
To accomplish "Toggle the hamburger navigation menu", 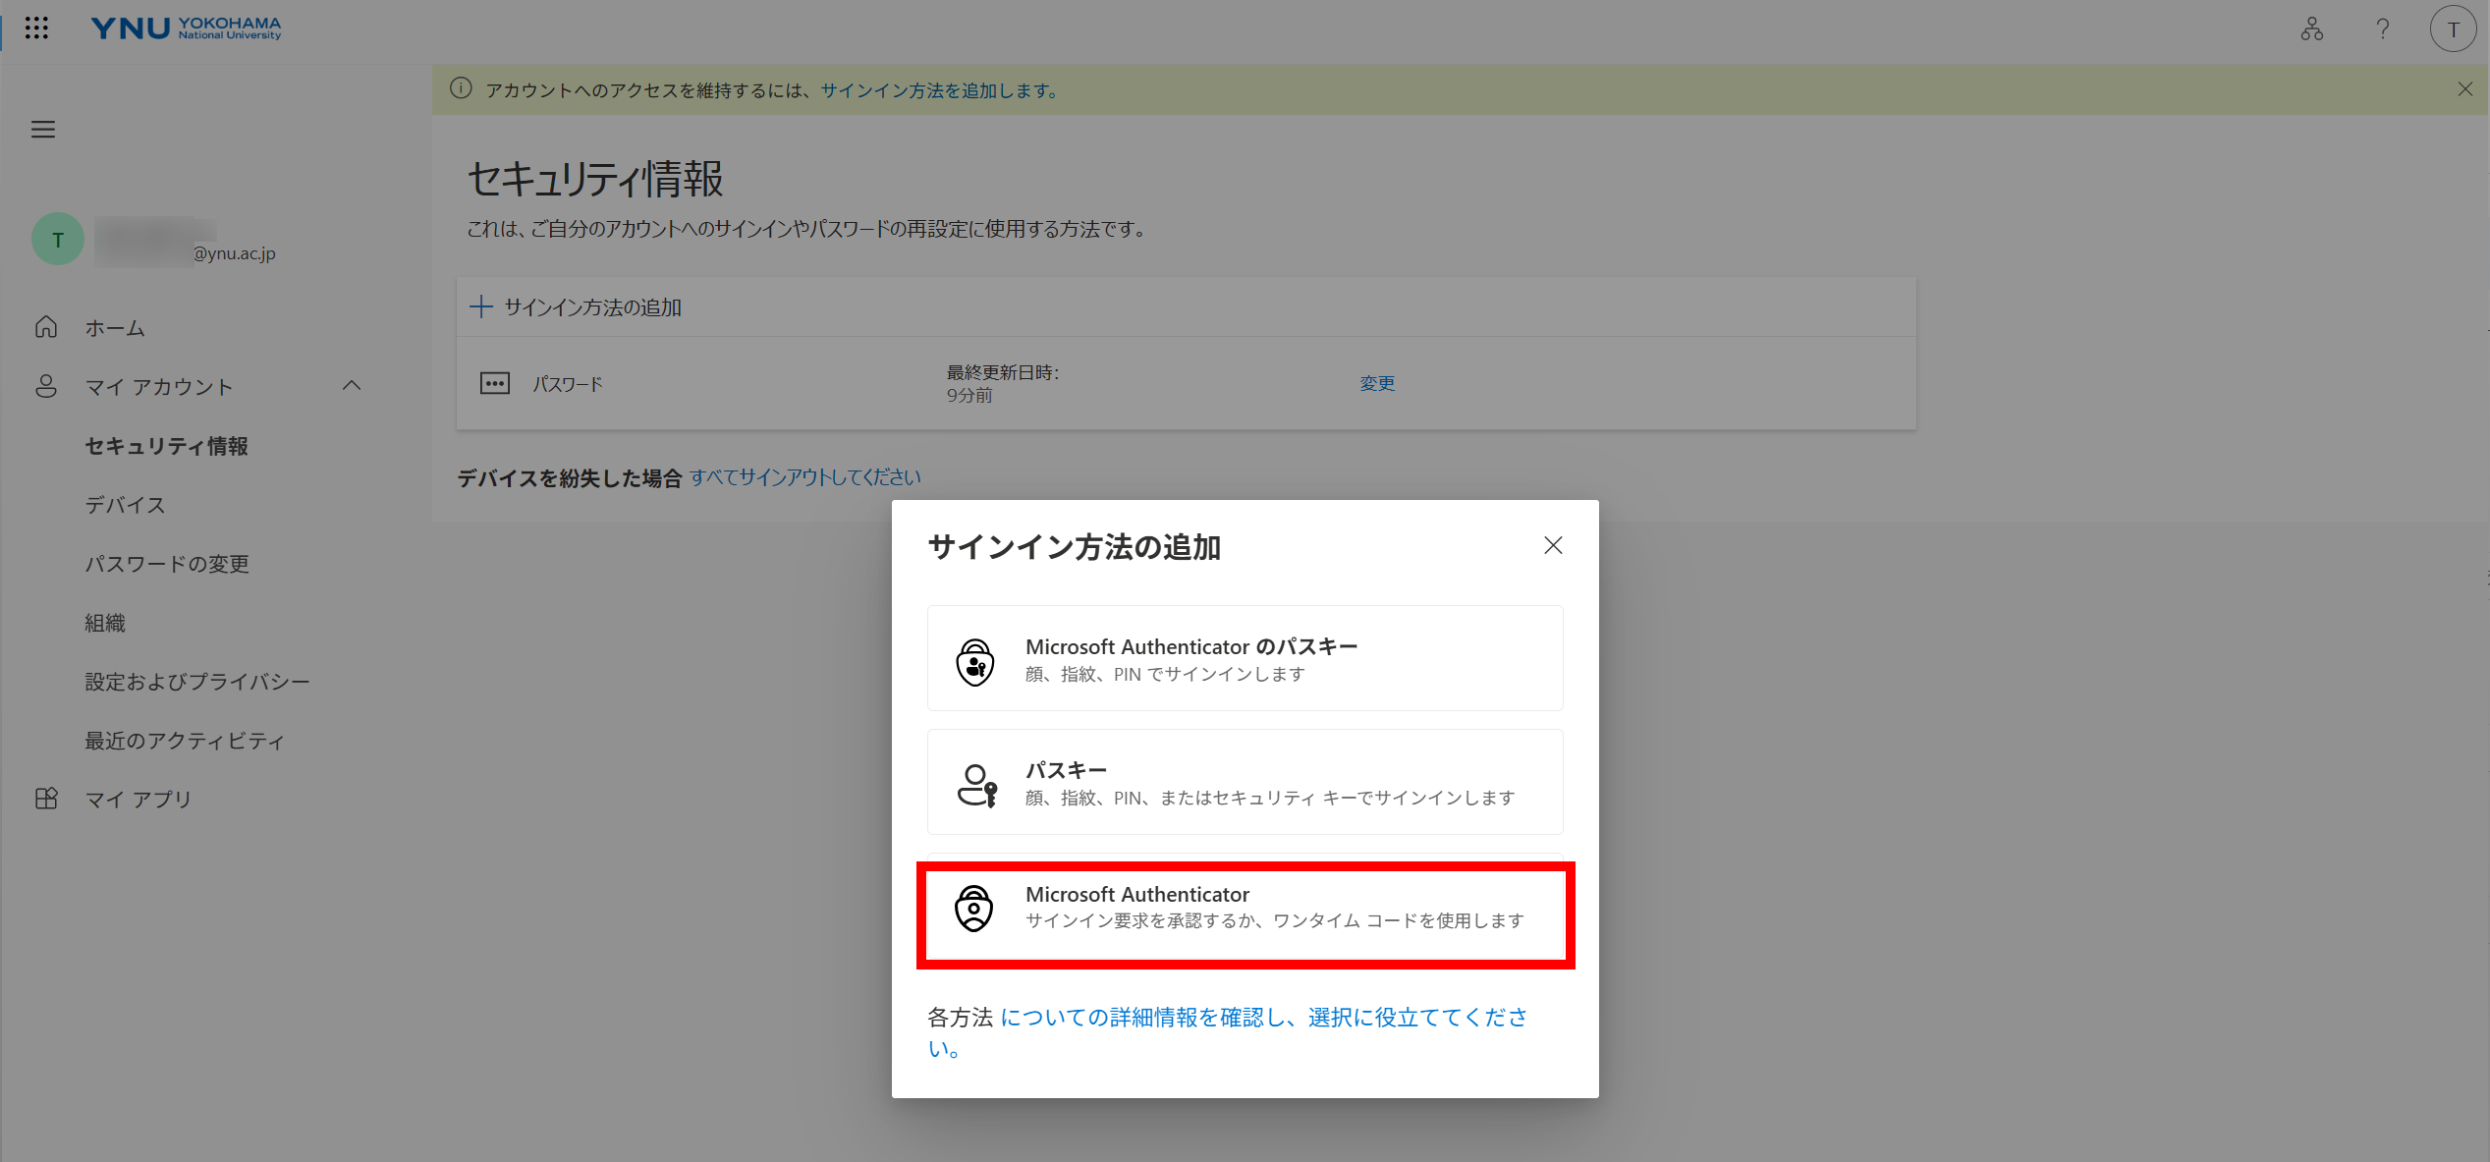I will click(x=43, y=130).
